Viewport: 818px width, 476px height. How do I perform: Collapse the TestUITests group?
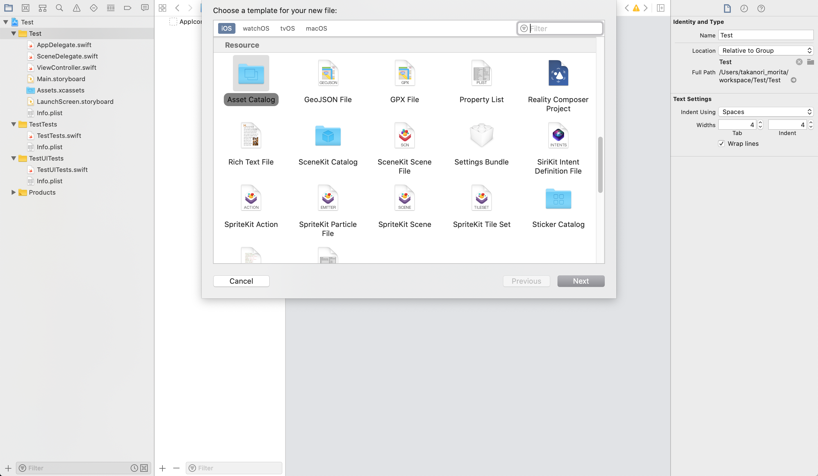click(14, 158)
